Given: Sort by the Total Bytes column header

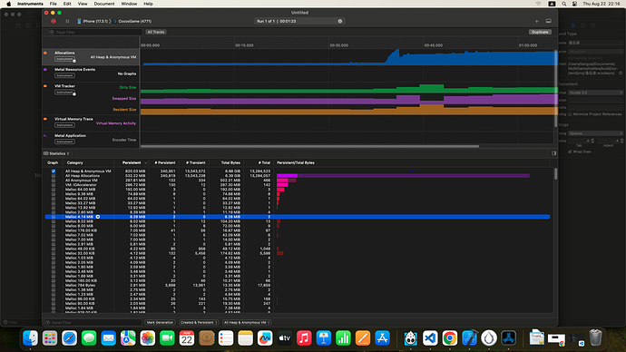Looking at the screenshot, I should (x=230, y=162).
